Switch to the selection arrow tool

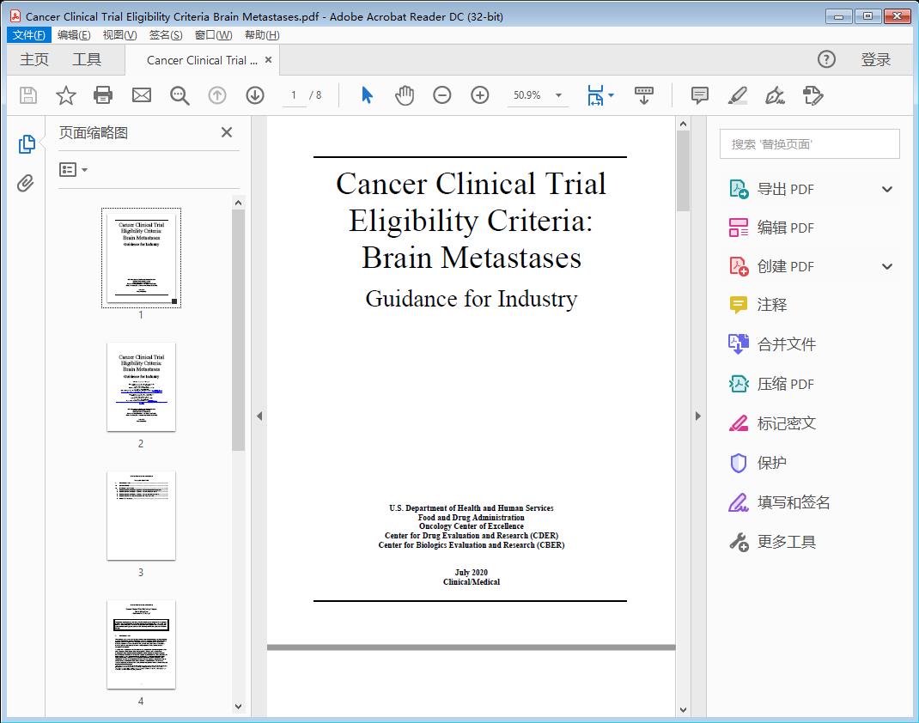pyautogui.click(x=365, y=94)
